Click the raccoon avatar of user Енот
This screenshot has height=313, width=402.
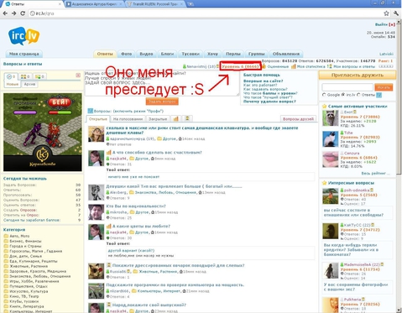click(330, 118)
